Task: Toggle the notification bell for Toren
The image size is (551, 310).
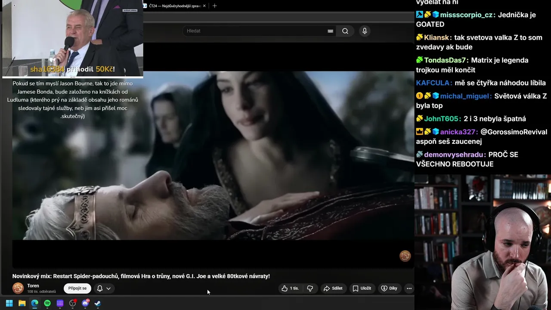Action: [99, 288]
